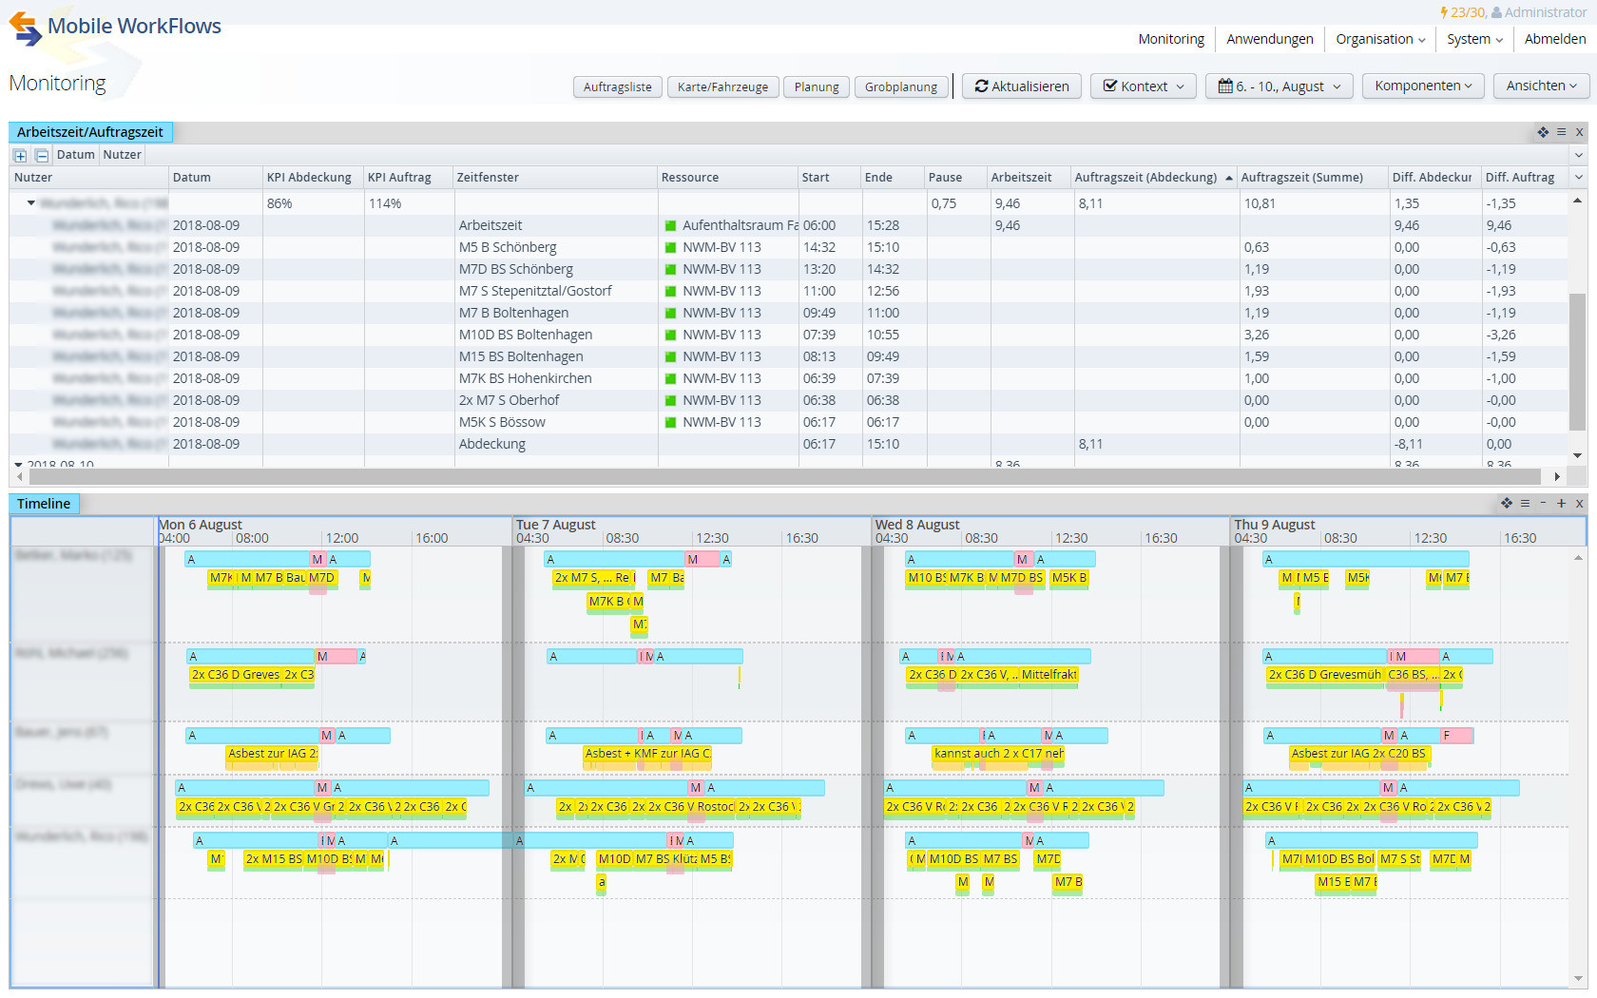The image size is (1597, 998).
Task: Open the Anwendungen menu
Action: [x=1269, y=39]
